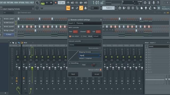Open the Internal controller (none) dropdown
This screenshot has width=170, height=95.
click(85, 45)
